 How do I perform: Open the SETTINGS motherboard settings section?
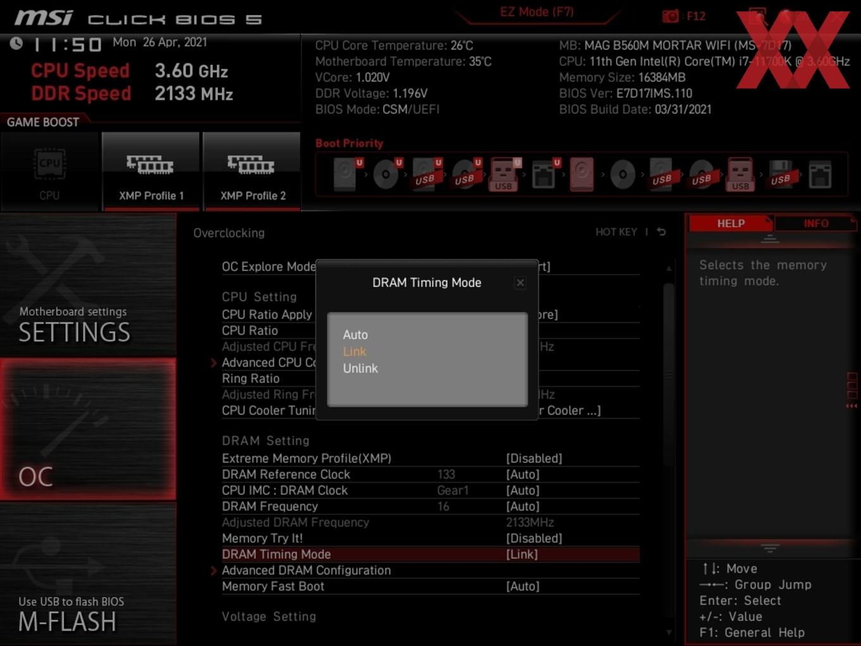coord(88,285)
